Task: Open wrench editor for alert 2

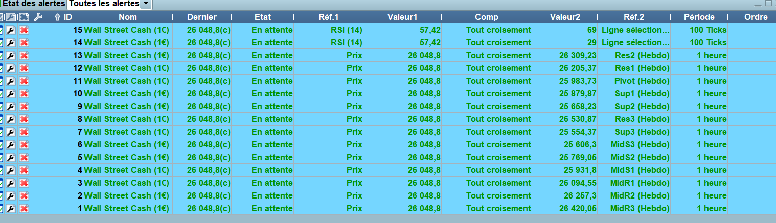Action: click(10, 196)
